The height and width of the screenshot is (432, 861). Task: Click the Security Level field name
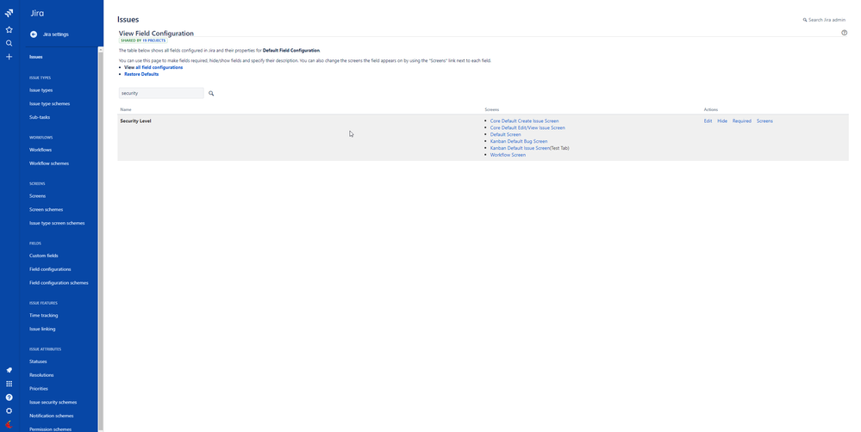tap(135, 121)
